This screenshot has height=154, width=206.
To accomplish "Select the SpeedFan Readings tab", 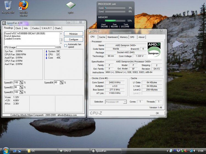I will click(x=9, y=28).
